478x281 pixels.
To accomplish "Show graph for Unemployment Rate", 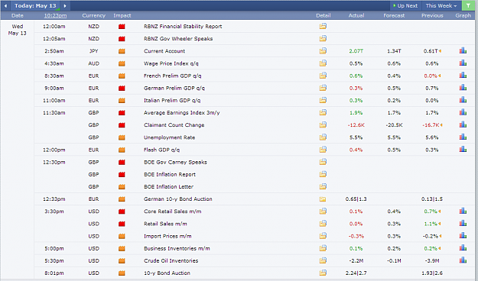I will 463,137.
